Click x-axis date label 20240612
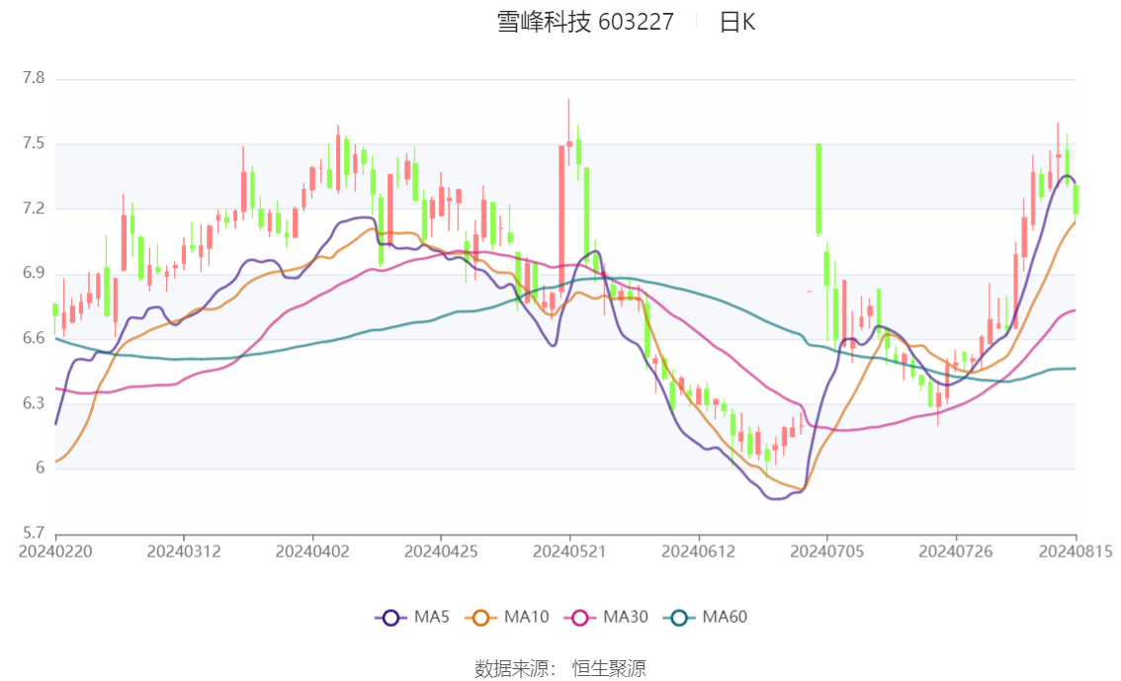The image size is (1121, 681). (699, 552)
